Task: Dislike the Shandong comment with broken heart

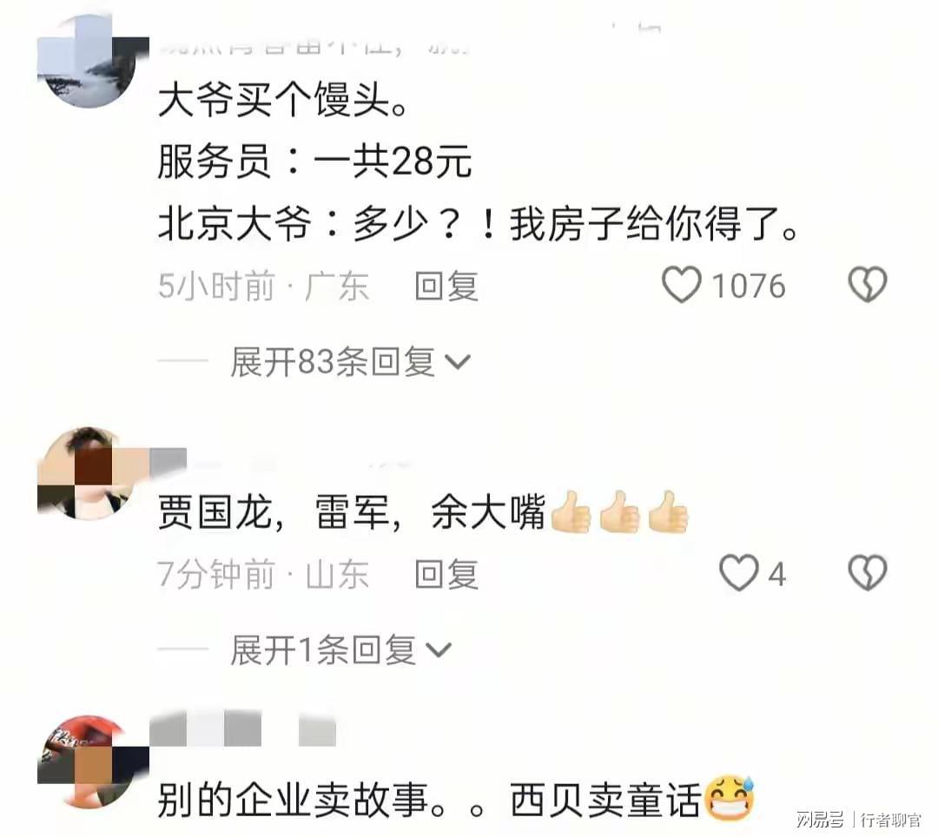Action: pos(868,573)
